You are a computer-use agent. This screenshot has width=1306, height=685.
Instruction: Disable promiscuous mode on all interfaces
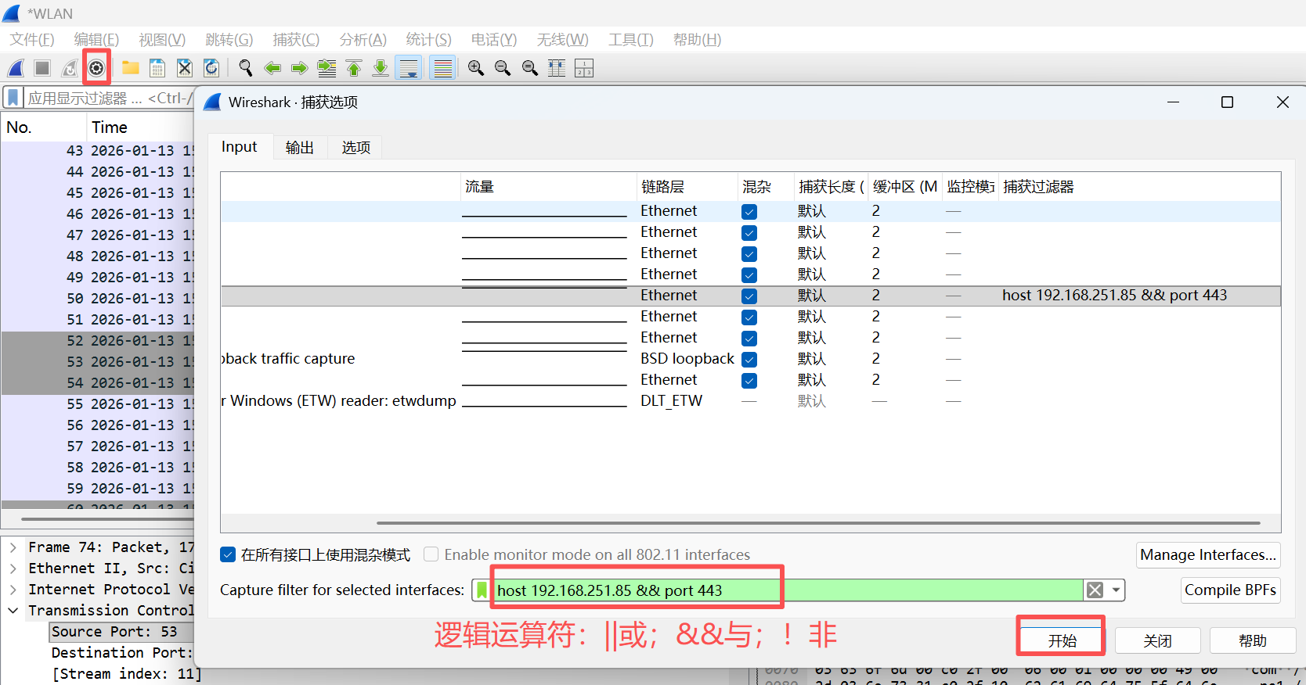(228, 554)
